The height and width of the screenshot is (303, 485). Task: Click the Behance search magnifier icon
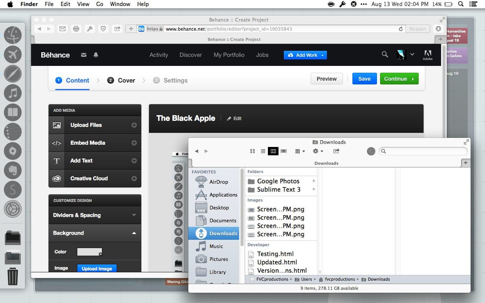coord(385,55)
